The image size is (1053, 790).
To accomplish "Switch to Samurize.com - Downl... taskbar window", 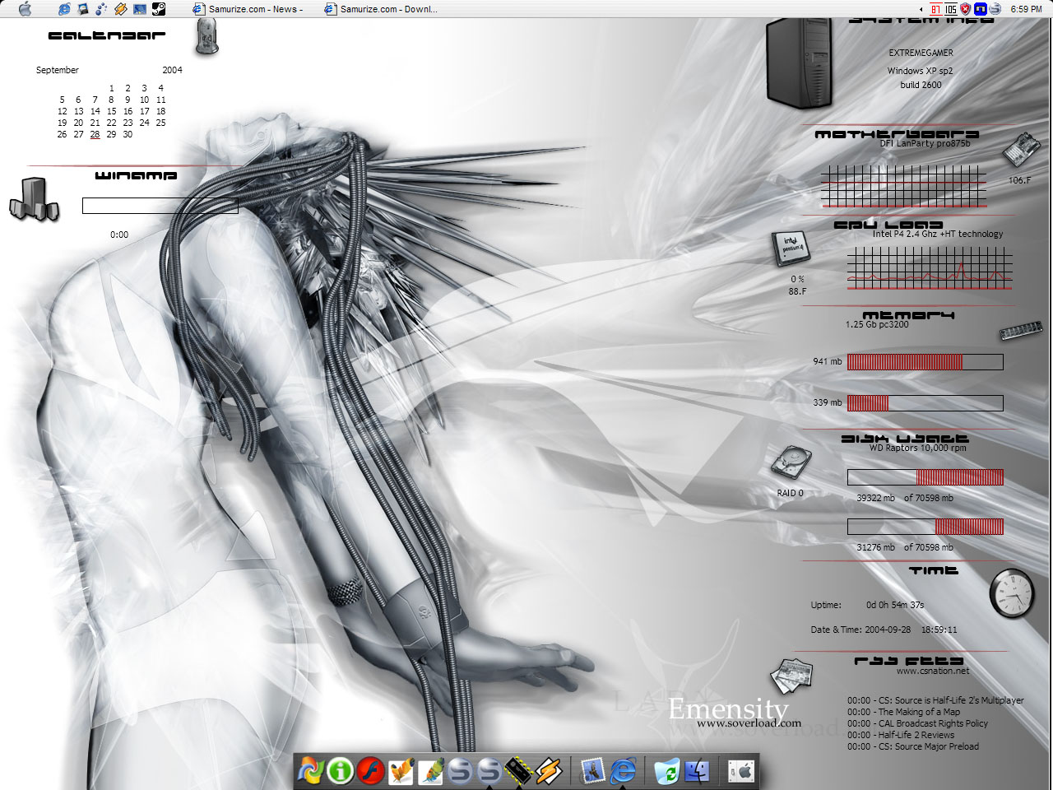I will [x=381, y=9].
